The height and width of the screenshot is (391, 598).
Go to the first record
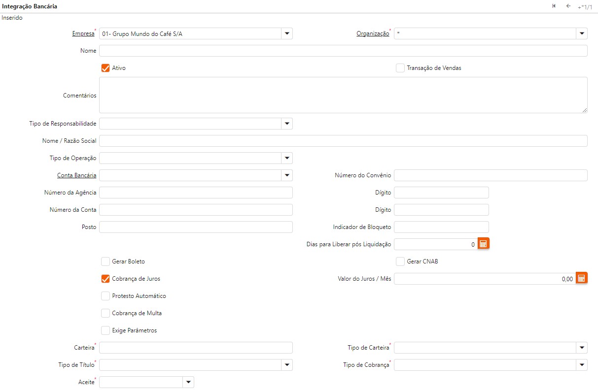pyautogui.click(x=554, y=6)
